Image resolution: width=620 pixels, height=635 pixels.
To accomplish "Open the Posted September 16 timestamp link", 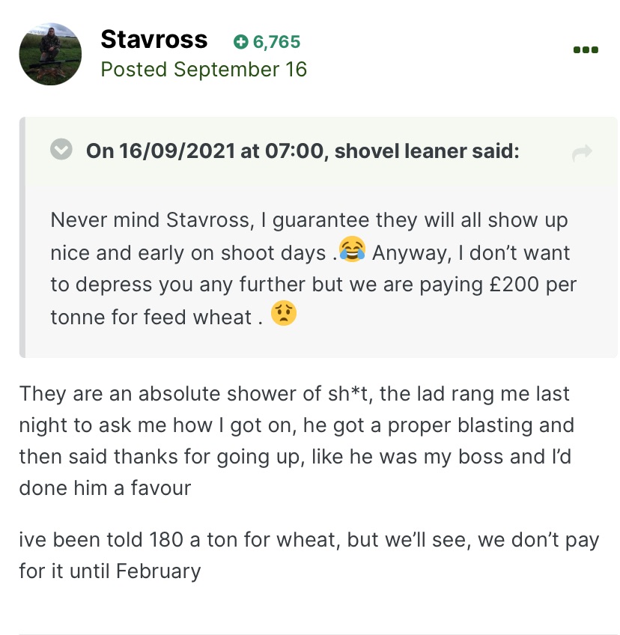I will (x=204, y=69).
